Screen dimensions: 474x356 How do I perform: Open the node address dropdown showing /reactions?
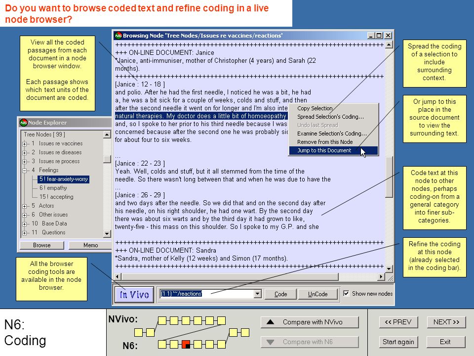pos(257,294)
